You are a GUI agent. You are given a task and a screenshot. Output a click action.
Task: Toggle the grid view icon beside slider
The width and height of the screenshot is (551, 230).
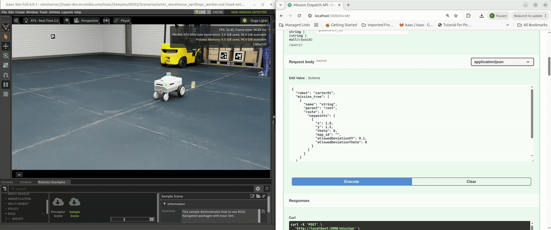click(x=152, y=219)
